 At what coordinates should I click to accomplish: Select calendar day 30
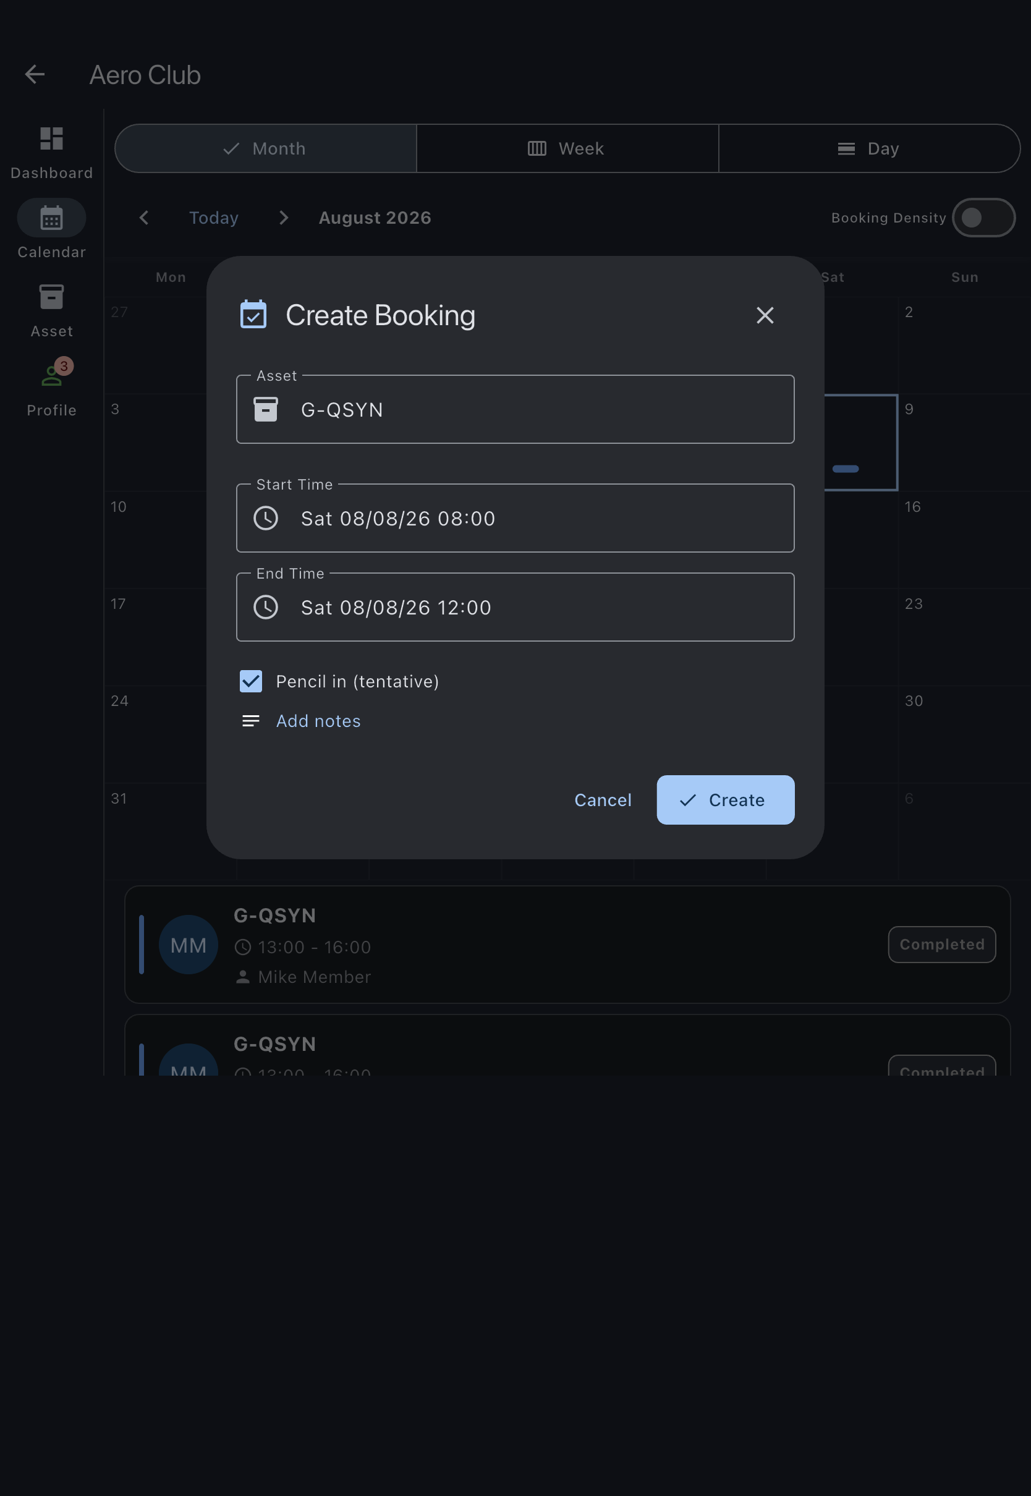(964, 734)
